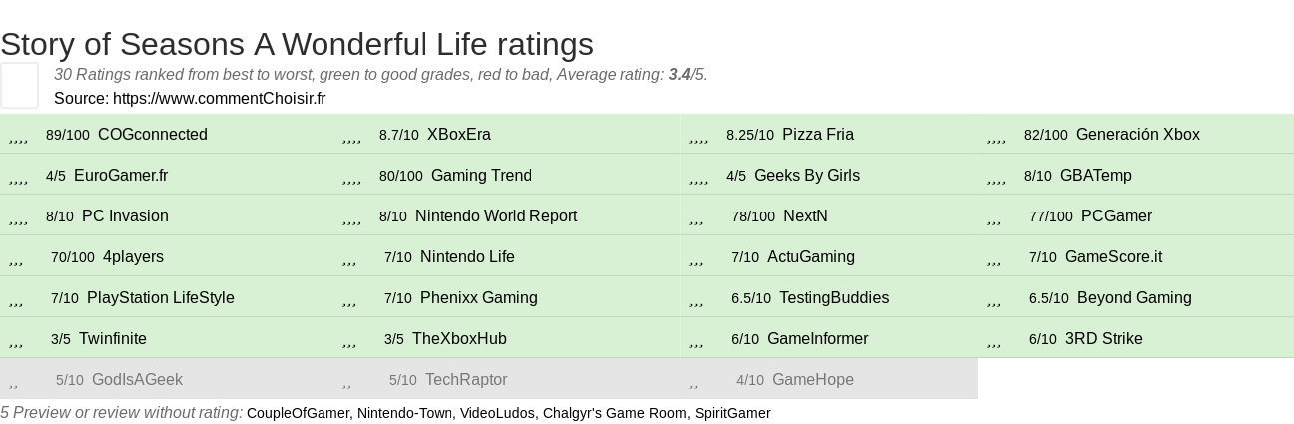Open Gaming Trend review entry
Screen dimensions: 1294x424
click(x=481, y=176)
